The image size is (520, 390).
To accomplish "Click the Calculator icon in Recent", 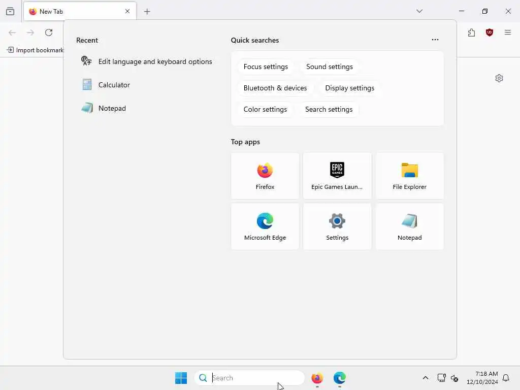I will [87, 85].
